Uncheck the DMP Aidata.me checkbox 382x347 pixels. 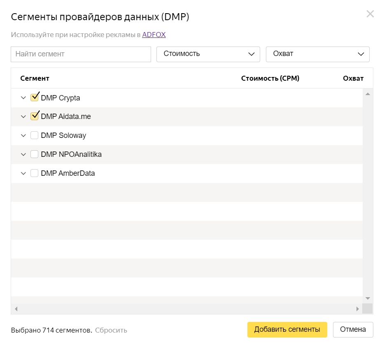pos(34,116)
